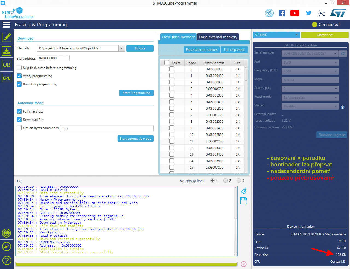Open the help question mark icon
The width and height of the screenshot is (350, 269).
point(7,260)
